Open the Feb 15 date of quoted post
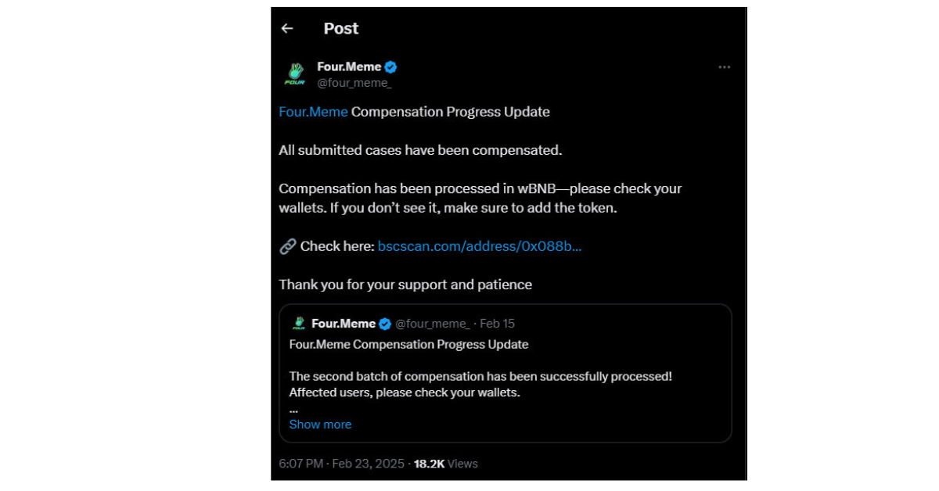The image size is (939, 491). [x=497, y=324]
